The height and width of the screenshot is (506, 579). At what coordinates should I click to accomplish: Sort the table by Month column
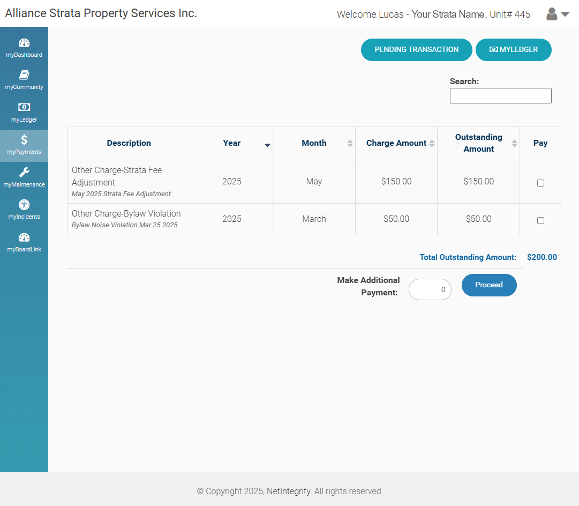pos(350,143)
